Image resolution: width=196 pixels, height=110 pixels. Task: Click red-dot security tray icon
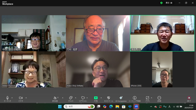[x=156, y=107]
